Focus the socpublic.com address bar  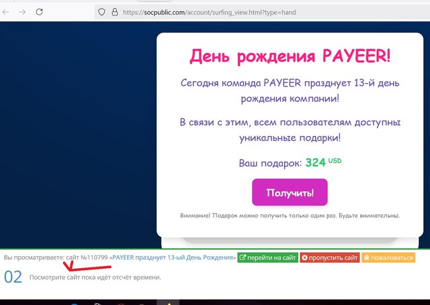click(262, 12)
